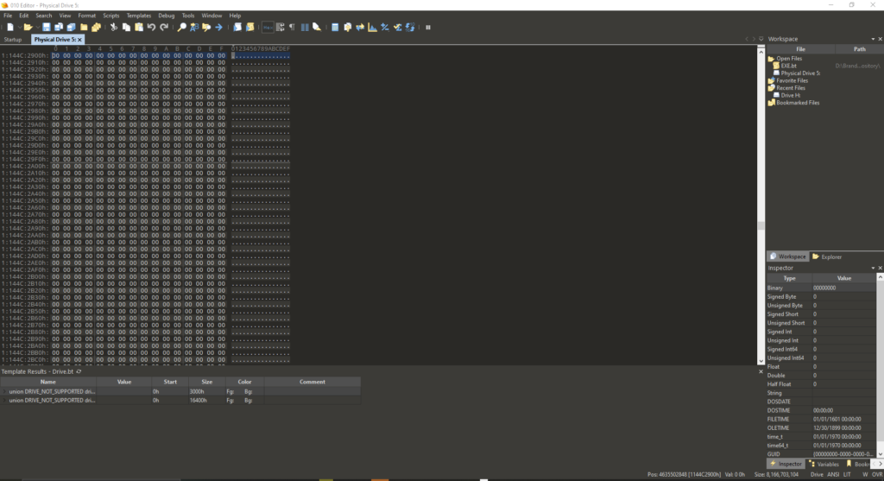
Task: Open Find with the magnifier icon
Action: 182,28
